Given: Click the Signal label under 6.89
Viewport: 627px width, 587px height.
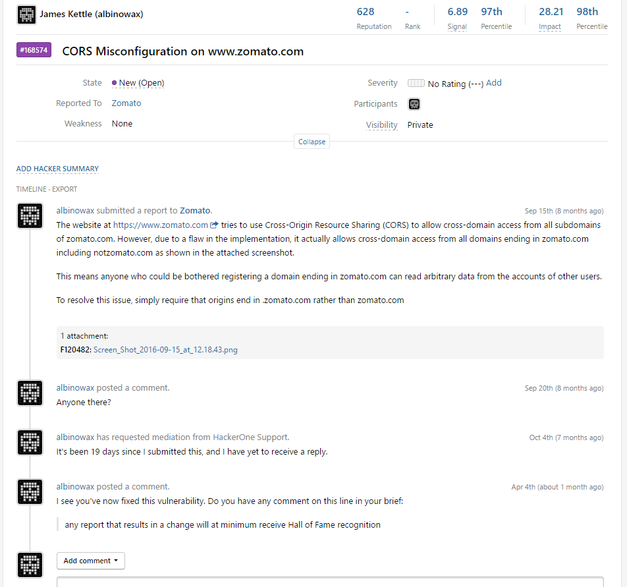Looking at the screenshot, I should tap(457, 26).
